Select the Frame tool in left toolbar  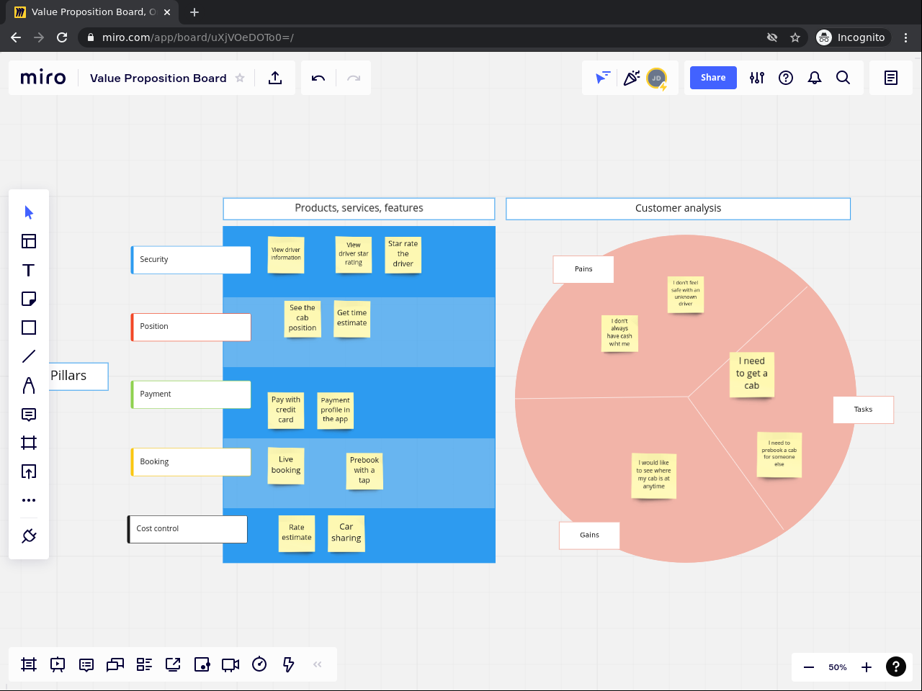pos(29,443)
